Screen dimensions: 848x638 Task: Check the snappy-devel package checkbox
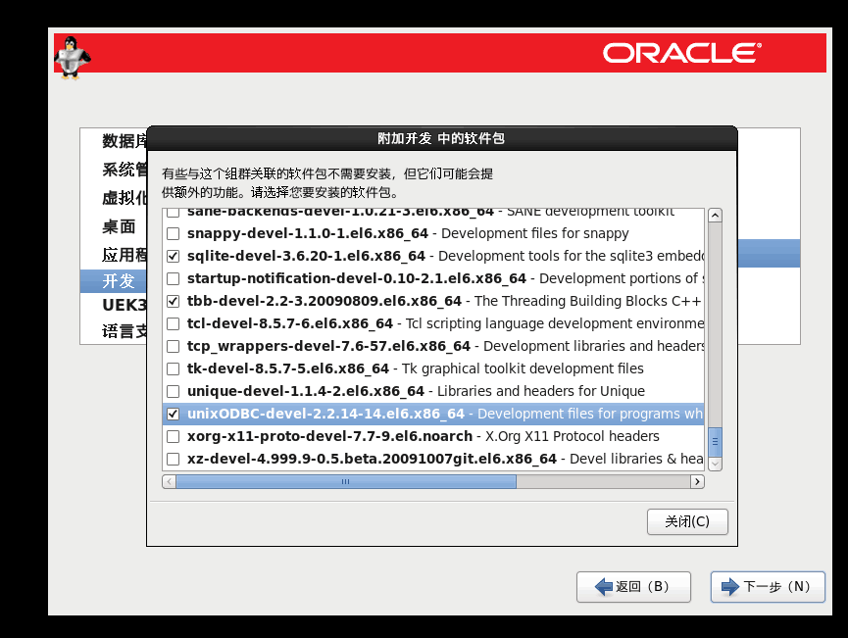(174, 234)
